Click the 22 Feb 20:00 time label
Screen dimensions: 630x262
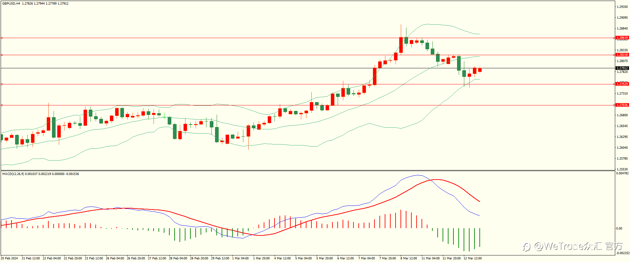[73, 258]
